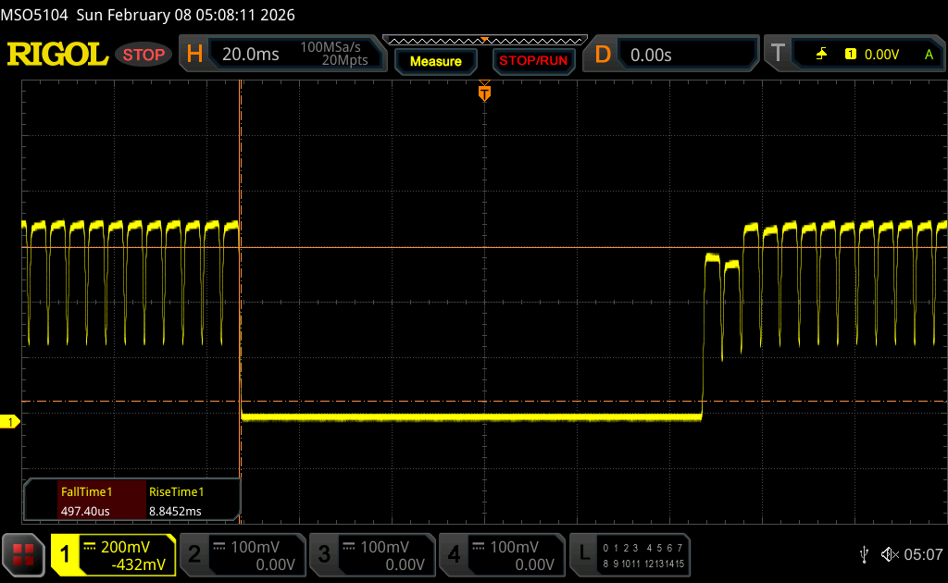Tap the orange H horizontal icon
Viewport: 948px width, 583px height.
coord(194,55)
